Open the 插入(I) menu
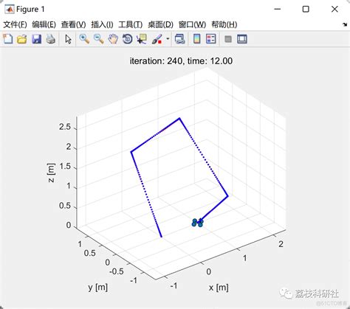This screenshot has width=350, height=309. coord(102,24)
